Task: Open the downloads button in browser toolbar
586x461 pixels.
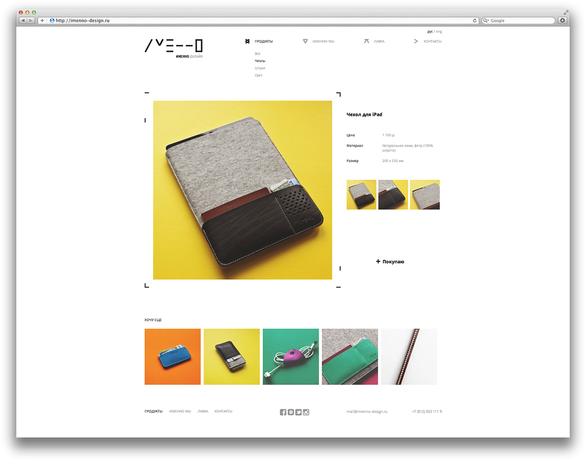Action: (563, 21)
